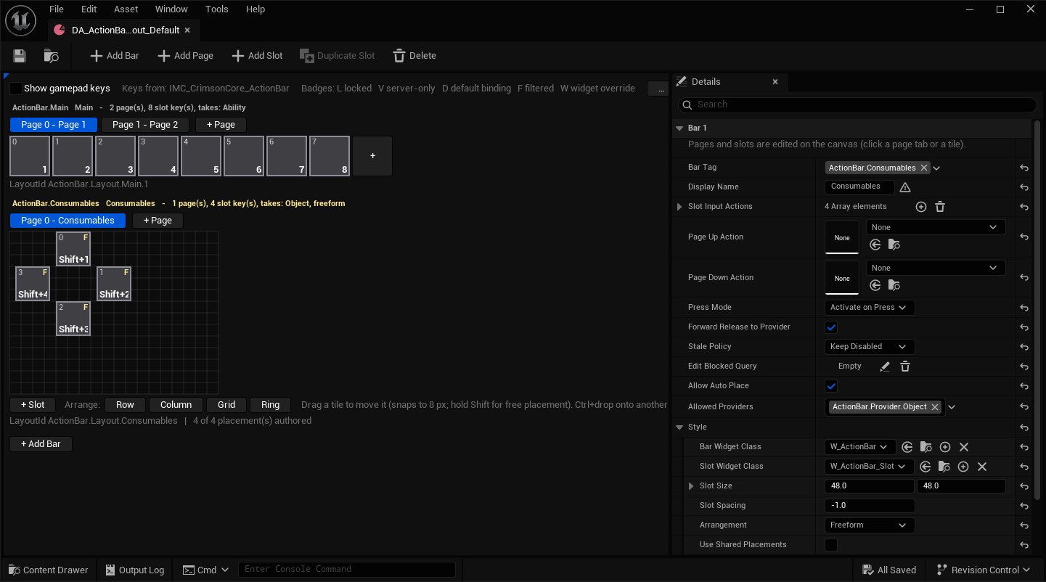Create new asset for Bar Widget Class
The height and width of the screenshot is (582, 1046).
point(945,447)
